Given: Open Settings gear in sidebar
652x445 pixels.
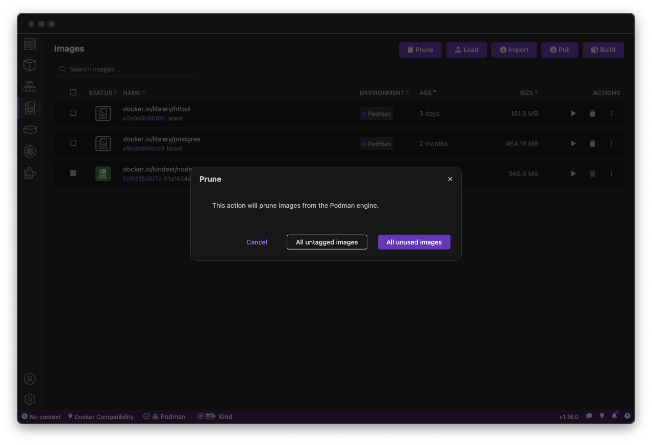Looking at the screenshot, I should 30,399.
